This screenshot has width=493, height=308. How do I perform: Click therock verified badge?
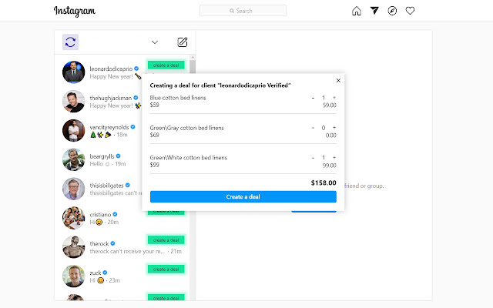pos(112,243)
